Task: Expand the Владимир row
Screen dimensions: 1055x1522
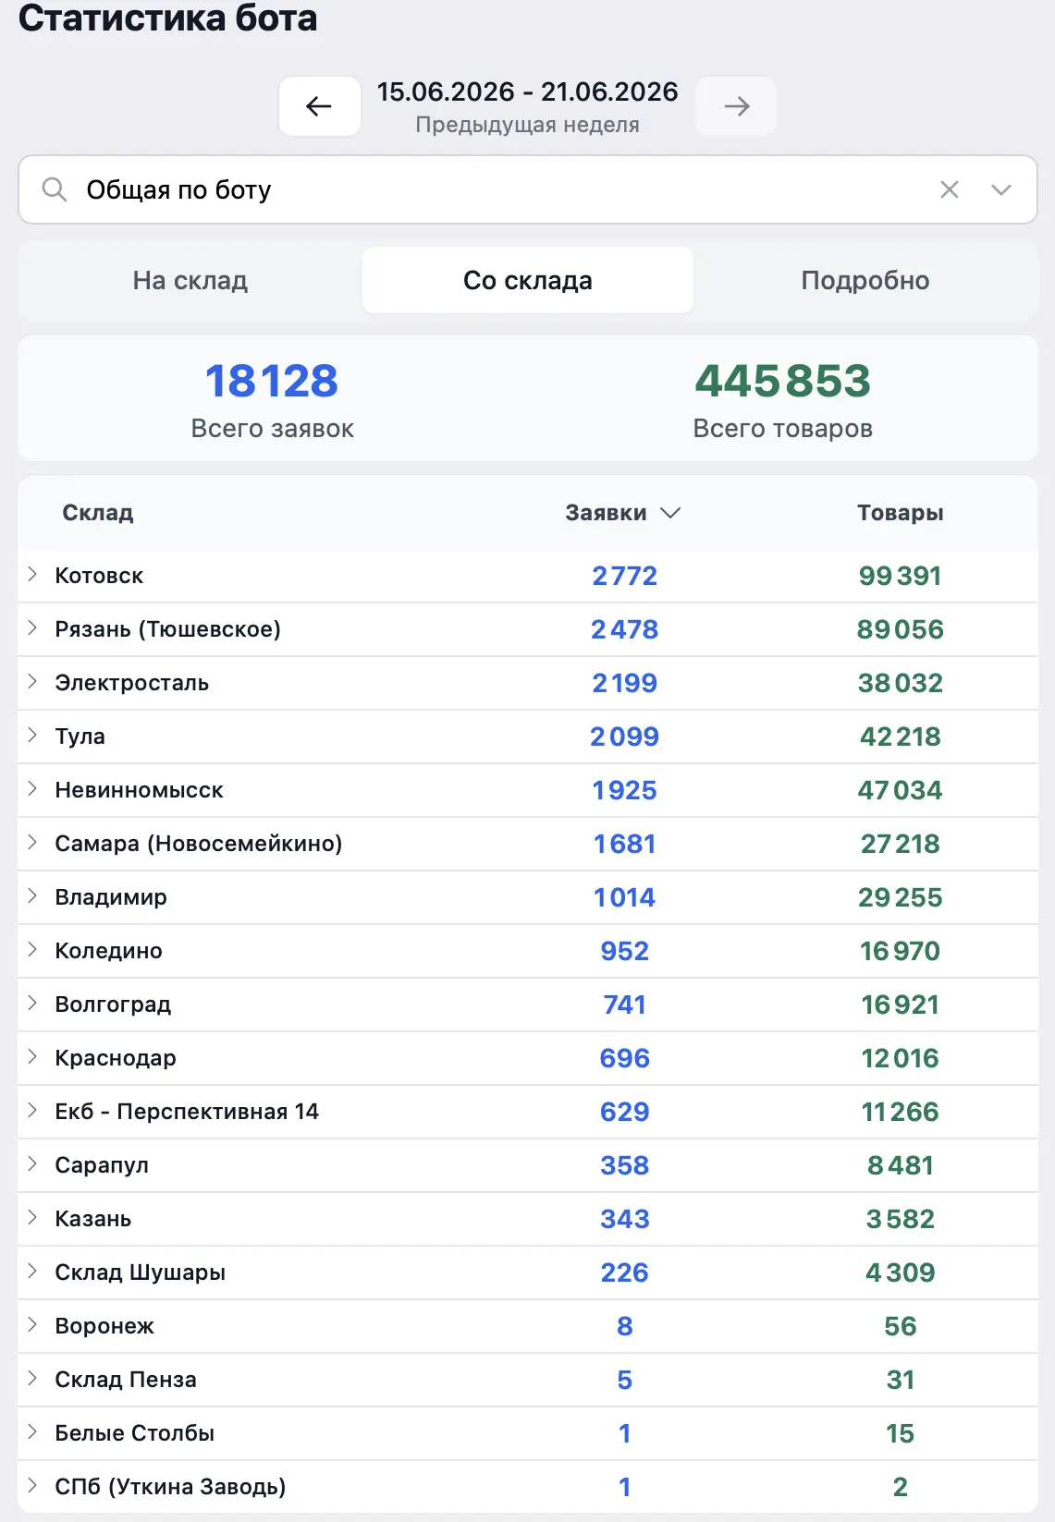Action: pyautogui.click(x=32, y=896)
